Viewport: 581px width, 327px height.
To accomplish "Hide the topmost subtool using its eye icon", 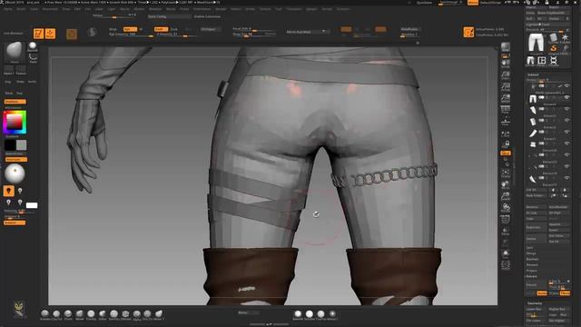I will tap(566, 86).
